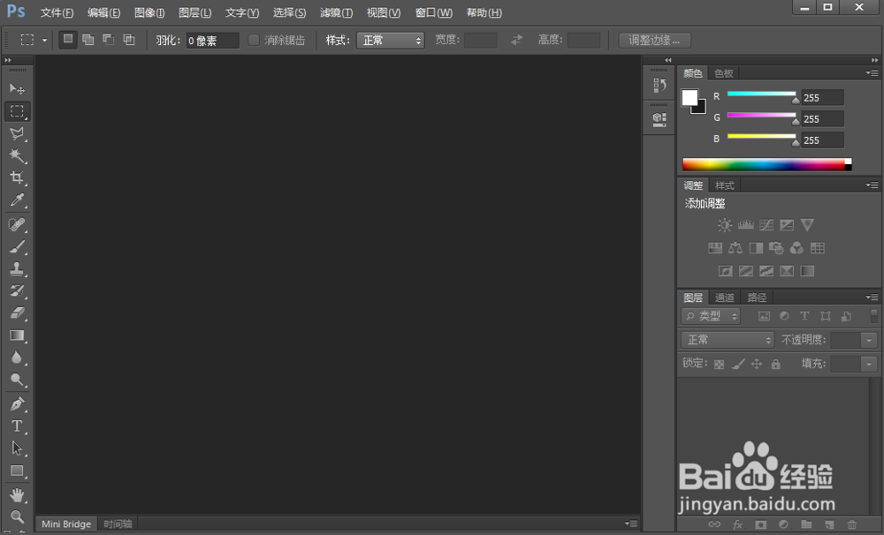The image size is (884, 535).
Task: Choose Intersect with selection mode
Action: click(129, 40)
